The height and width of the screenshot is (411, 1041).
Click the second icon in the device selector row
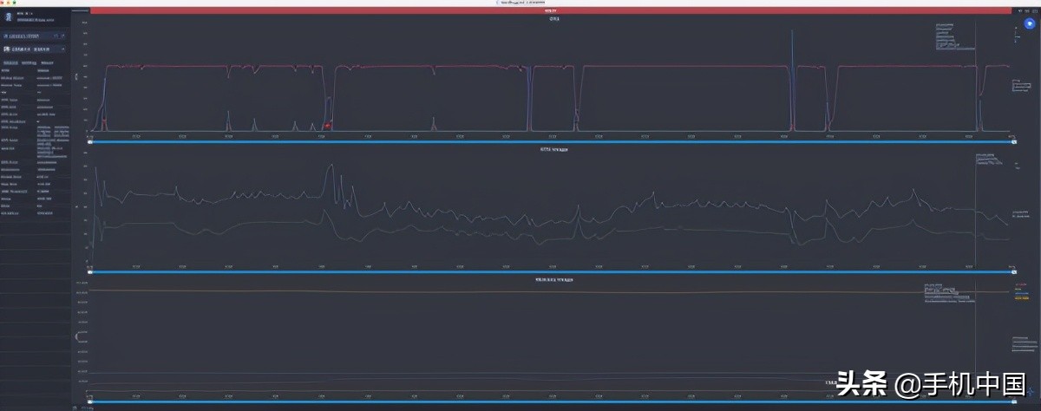[62, 36]
